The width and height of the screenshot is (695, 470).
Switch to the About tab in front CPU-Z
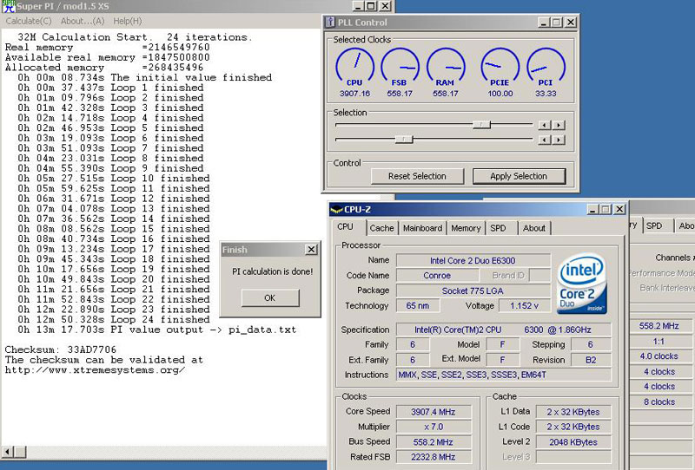(x=534, y=228)
